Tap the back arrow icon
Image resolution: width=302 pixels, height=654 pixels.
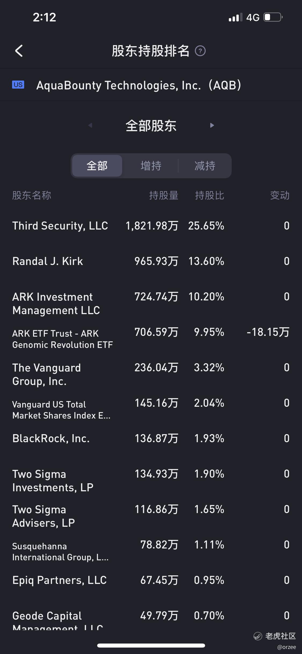(19, 51)
